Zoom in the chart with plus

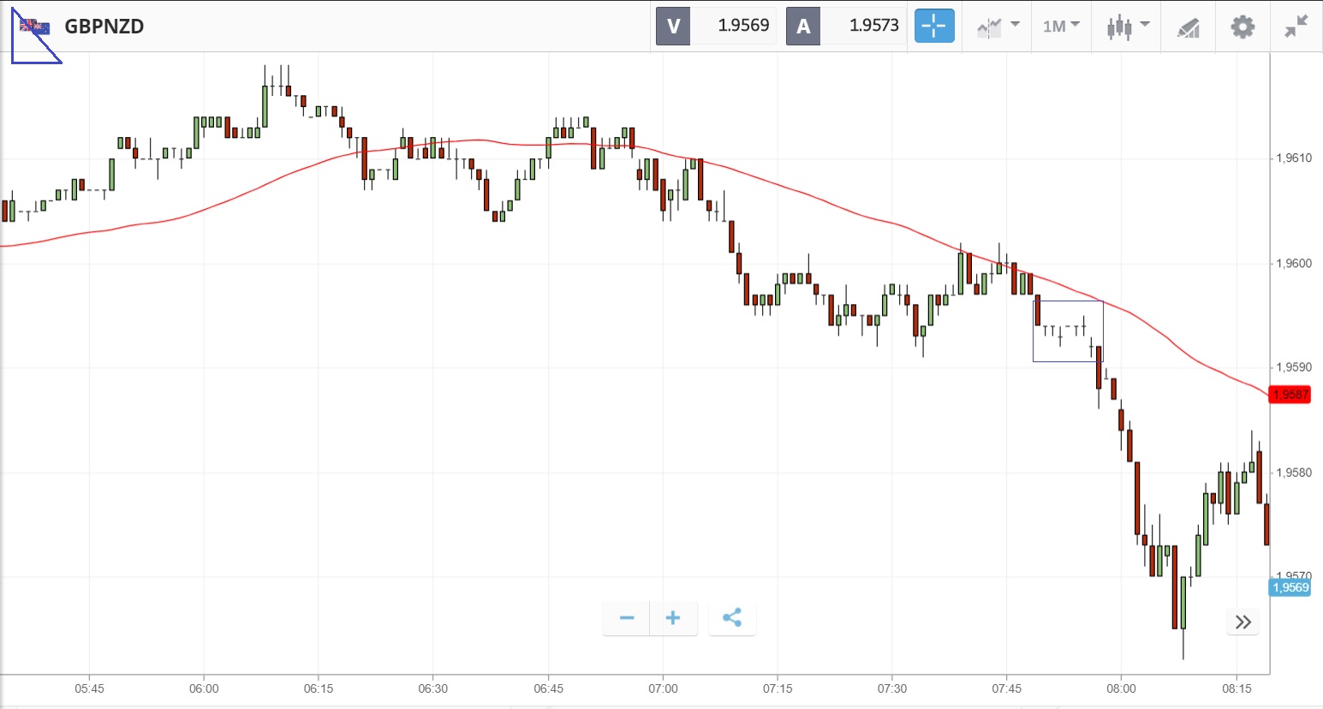pyautogui.click(x=673, y=617)
